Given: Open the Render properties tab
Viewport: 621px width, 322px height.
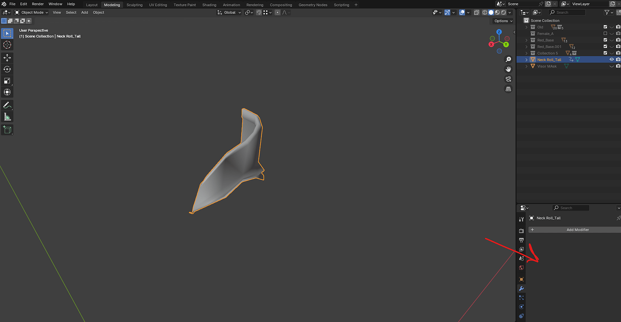Looking at the screenshot, I should (x=521, y=231).
